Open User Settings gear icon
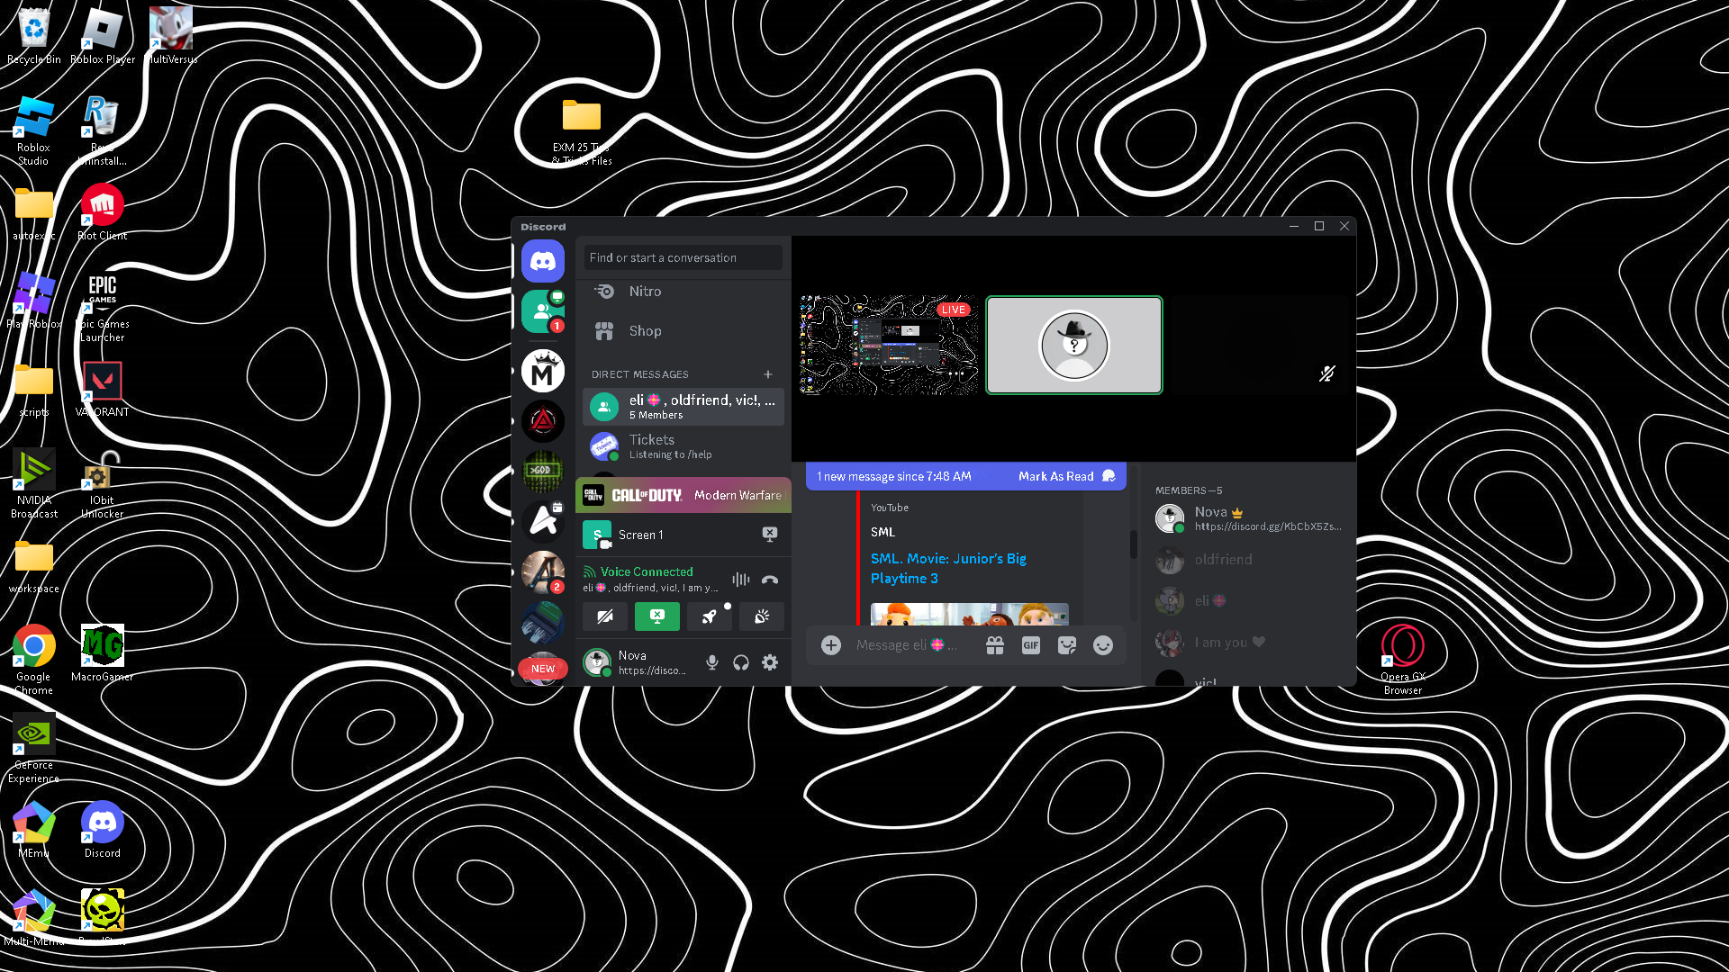 [x=770, y=663]
